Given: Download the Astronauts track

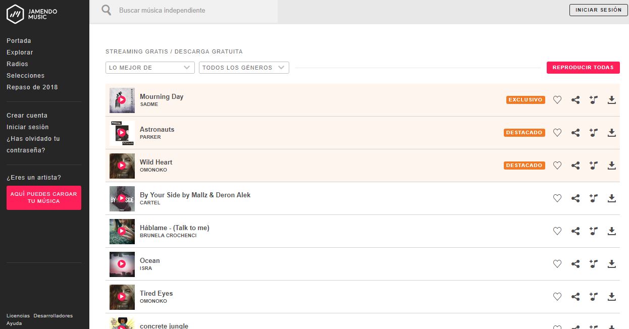Looking at the screenshot, I should pos(612,133).
